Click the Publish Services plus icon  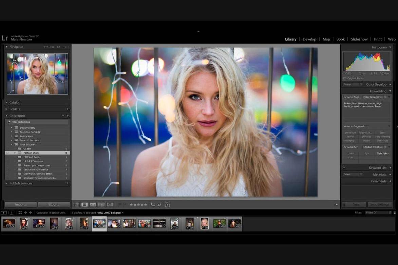point(68,183)
